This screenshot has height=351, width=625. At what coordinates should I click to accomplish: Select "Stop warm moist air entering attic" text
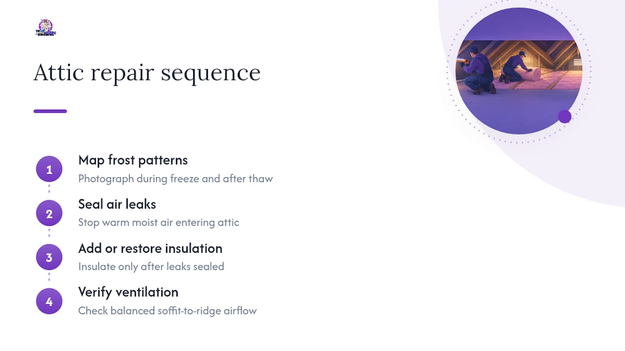click(159, 222)
